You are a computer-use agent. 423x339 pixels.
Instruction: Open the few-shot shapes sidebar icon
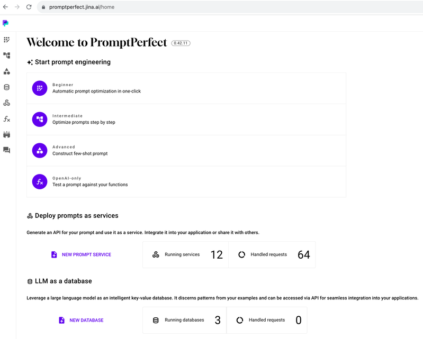tap(7, 71)
